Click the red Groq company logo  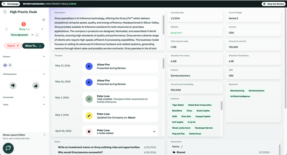(x=24, y=24)
